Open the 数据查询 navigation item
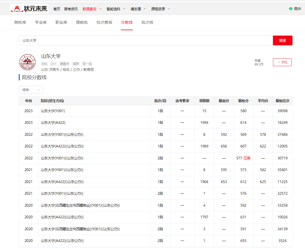The height and width of the screenshot is (249, 305). point(89,9)
